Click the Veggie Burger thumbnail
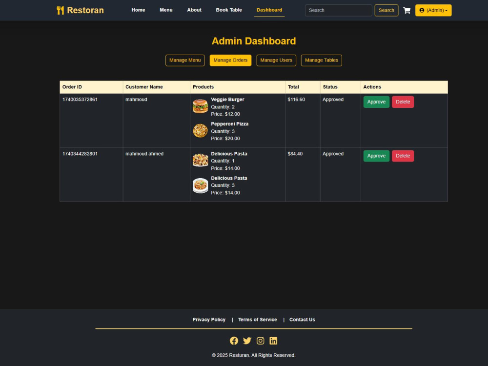This screenshot has width=488, height=366. [200, 106]
